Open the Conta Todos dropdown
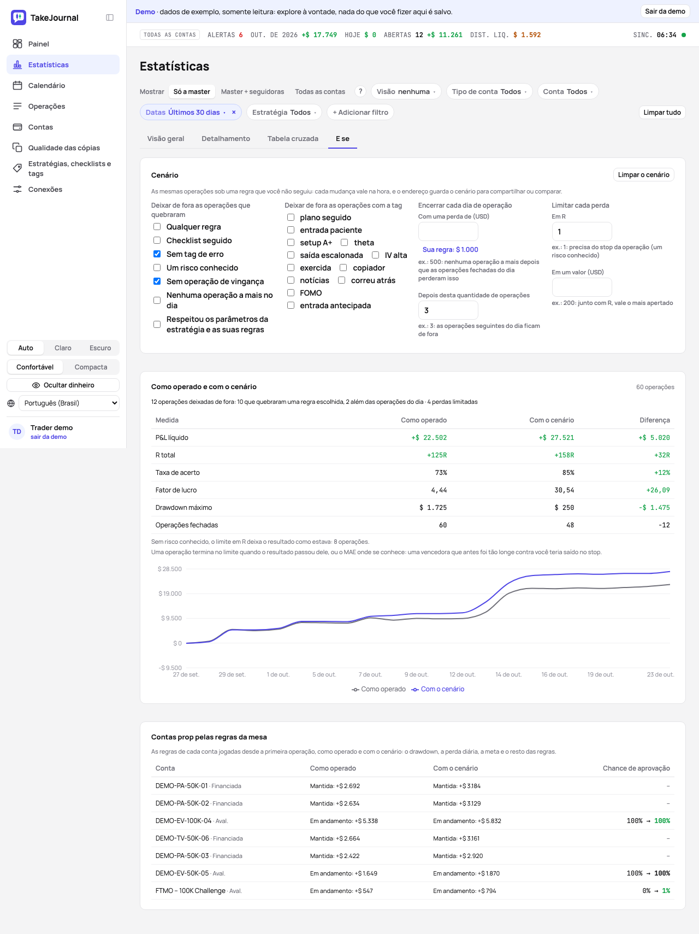The image size is (699, 934). [568, 91]
